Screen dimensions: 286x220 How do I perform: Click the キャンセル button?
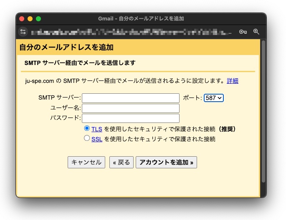coord(86,162)
